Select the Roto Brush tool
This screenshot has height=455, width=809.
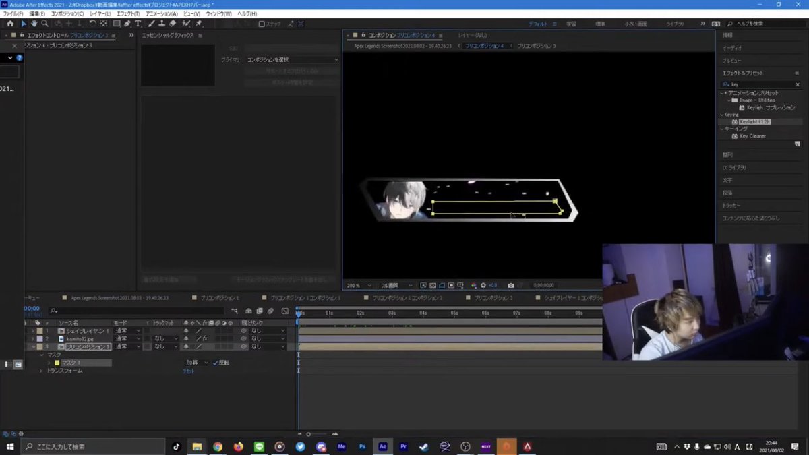[186, 24]
